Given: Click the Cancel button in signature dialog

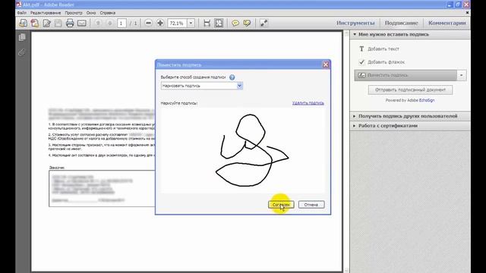Looking at the screenshot, I should (311, 205).
